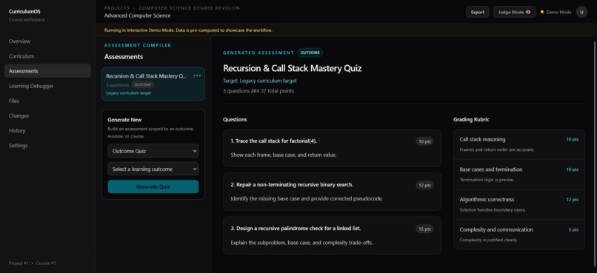
Task: Click the 10 pts badge on question 1
Action: [x=424, y=141]
